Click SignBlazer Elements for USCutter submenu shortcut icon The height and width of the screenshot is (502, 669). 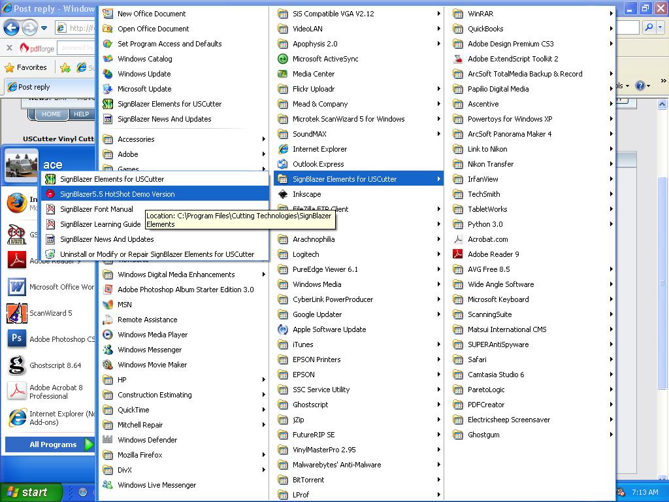coord(50,179)
